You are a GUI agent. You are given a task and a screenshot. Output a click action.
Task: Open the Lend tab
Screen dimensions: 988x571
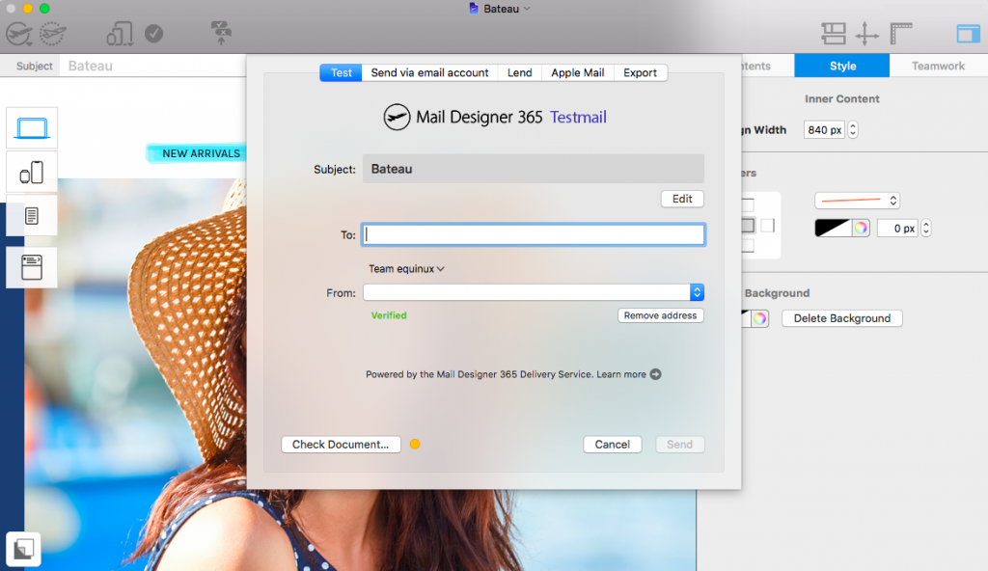tap(520, 72)
